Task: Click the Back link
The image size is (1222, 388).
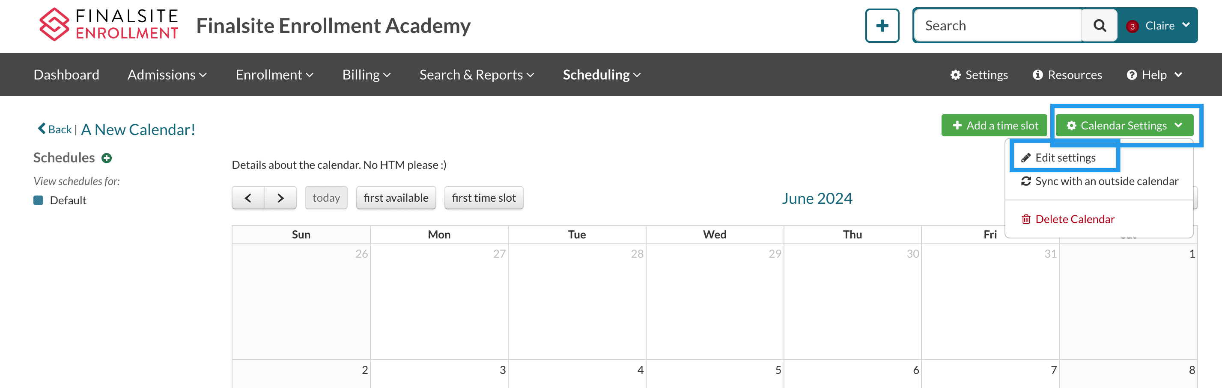Action: click(x=55, y=129)
